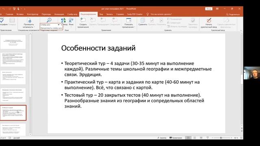Open ribbon display options icon in title bar
Image resolution: width=260 pixels, height=146 pixels.
coord(217,9)
